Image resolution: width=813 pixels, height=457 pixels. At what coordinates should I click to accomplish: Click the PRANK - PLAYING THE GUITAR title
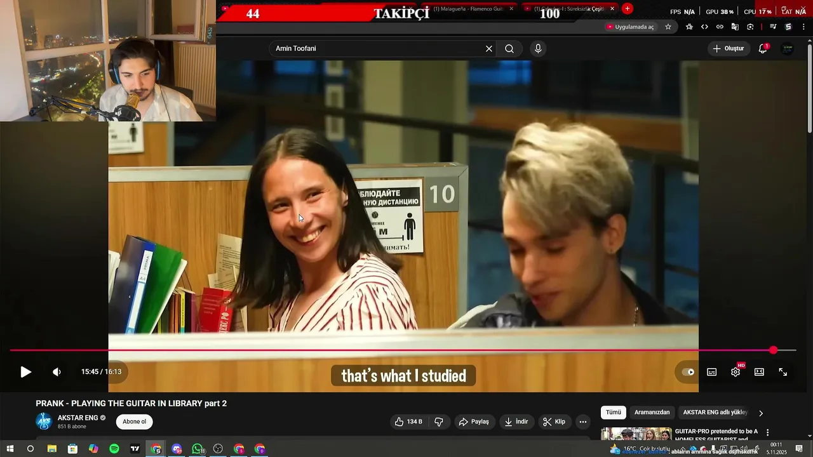[x=131, y=404]
